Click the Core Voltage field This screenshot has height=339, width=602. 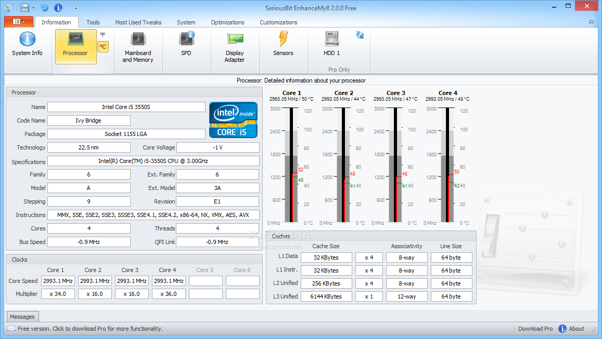(x=217, y=147)
